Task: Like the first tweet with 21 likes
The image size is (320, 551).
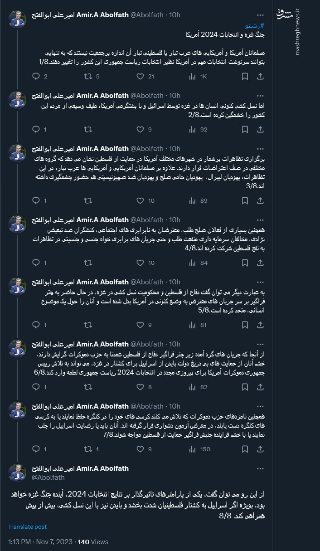Action: (141, 77)
